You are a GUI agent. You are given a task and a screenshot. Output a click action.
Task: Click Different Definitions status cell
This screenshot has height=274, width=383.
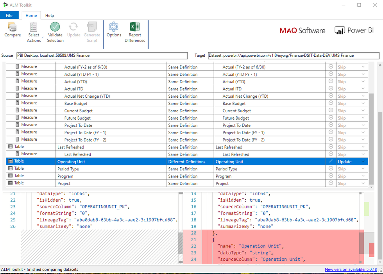point(190,162)
